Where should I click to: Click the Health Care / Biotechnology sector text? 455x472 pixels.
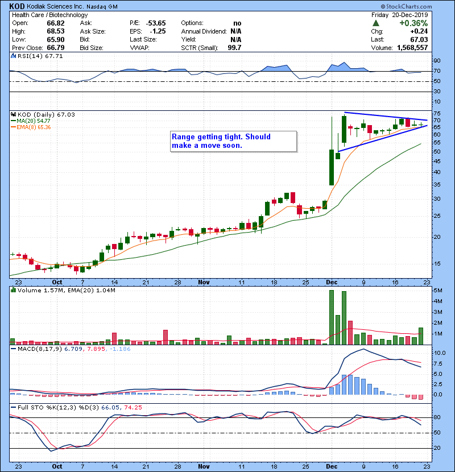tap(50, 15)
